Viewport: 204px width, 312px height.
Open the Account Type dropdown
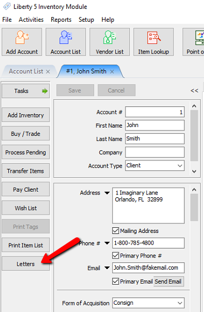(180, 165)
